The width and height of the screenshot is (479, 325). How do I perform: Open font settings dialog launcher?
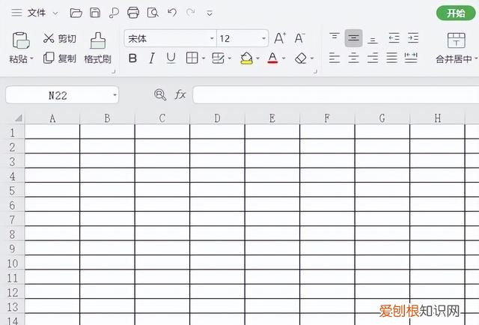315,72
